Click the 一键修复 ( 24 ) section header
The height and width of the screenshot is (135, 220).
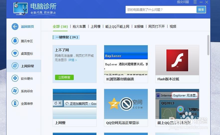coord(67,37)
